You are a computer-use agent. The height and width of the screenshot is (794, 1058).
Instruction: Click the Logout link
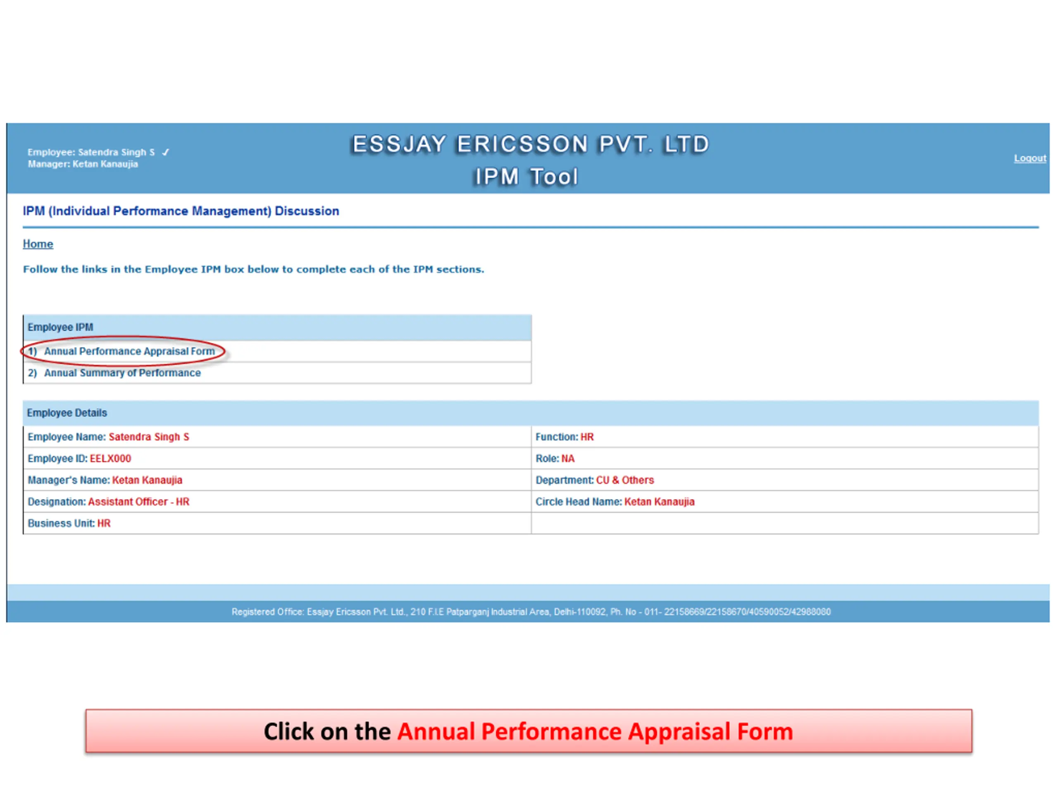click(x=1030, y=158)
